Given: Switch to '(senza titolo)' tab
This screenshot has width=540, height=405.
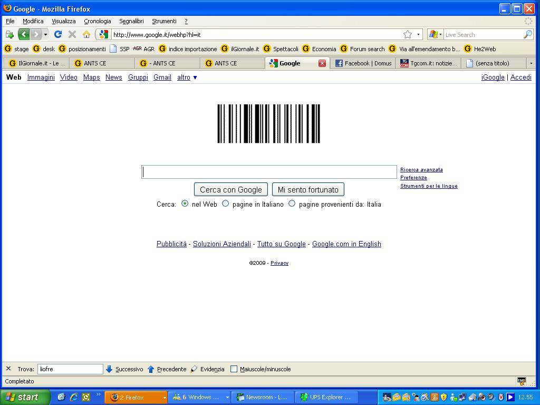Looking at the screenshot, I should click(x=494, y=63).
